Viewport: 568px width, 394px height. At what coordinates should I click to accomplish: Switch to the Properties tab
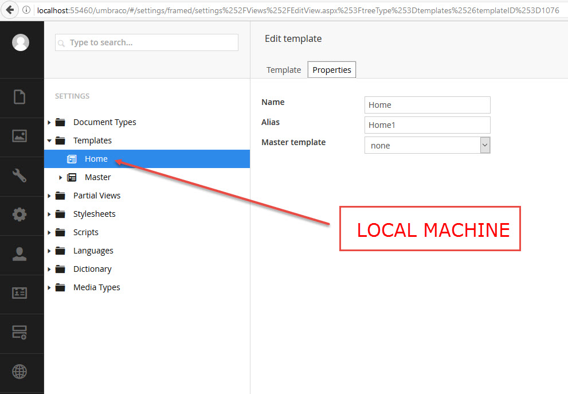tap(332, 70)
